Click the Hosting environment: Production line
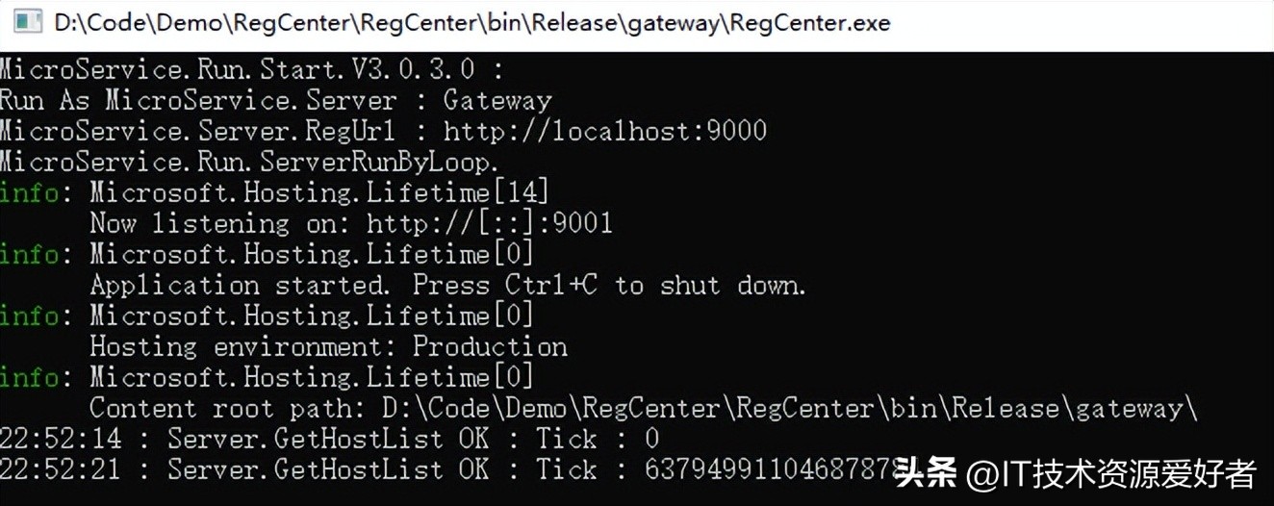Viewport: 1274px width, 506px height. [x=328, y=346]
